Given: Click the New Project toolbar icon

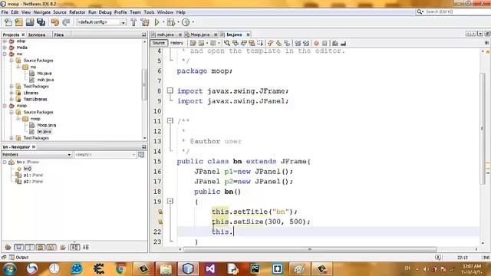Looking at the screenshot, I should click(x=18, y=22).
